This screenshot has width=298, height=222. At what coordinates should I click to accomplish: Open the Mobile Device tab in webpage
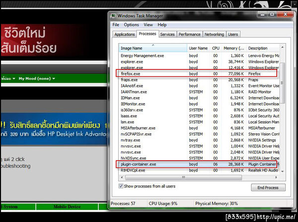tap(67, 207)
